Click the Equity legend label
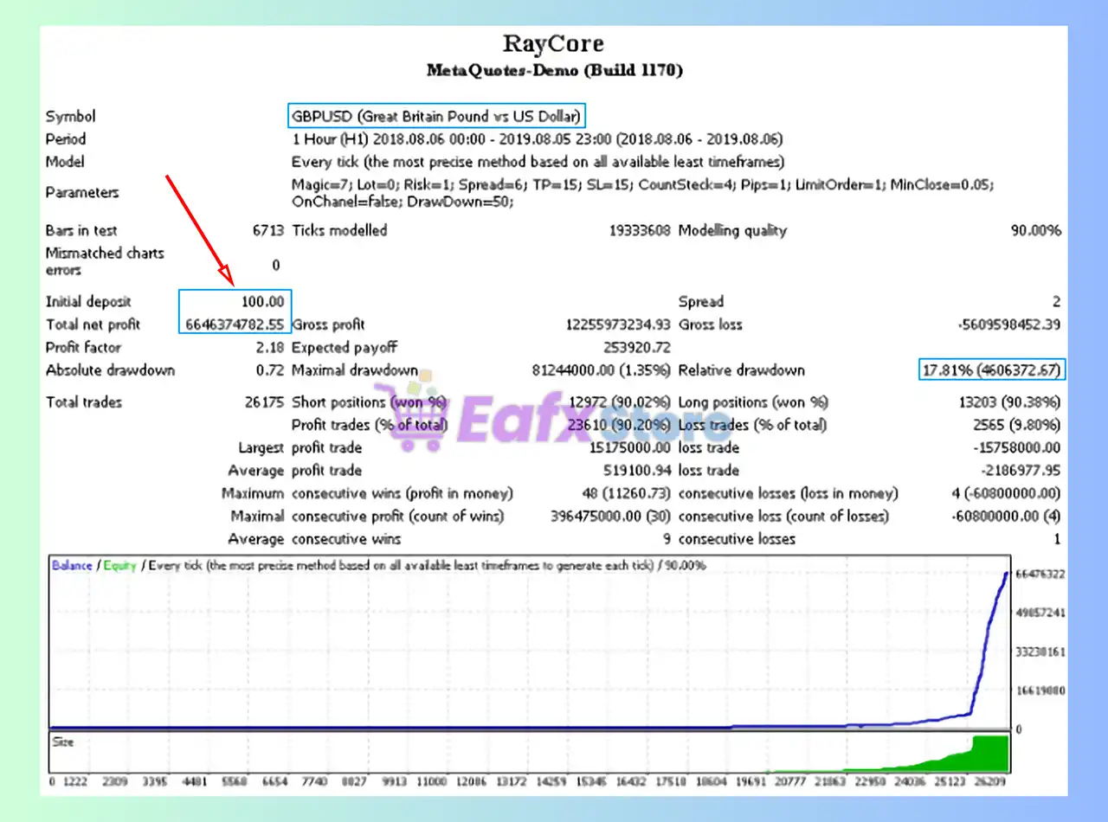The image size is (1108, 822). pos(119,566)
